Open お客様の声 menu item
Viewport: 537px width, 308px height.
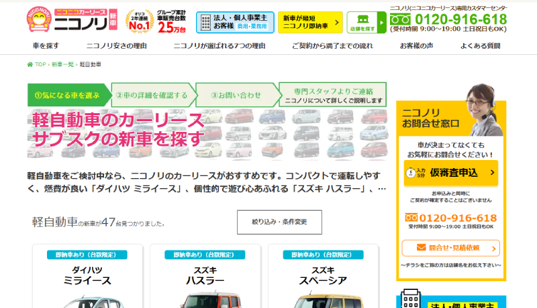coord(416,46)
